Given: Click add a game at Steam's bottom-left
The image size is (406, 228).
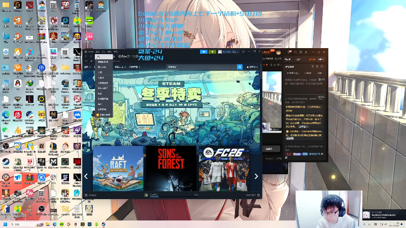Looking at the screenshot, I should 91,195.
